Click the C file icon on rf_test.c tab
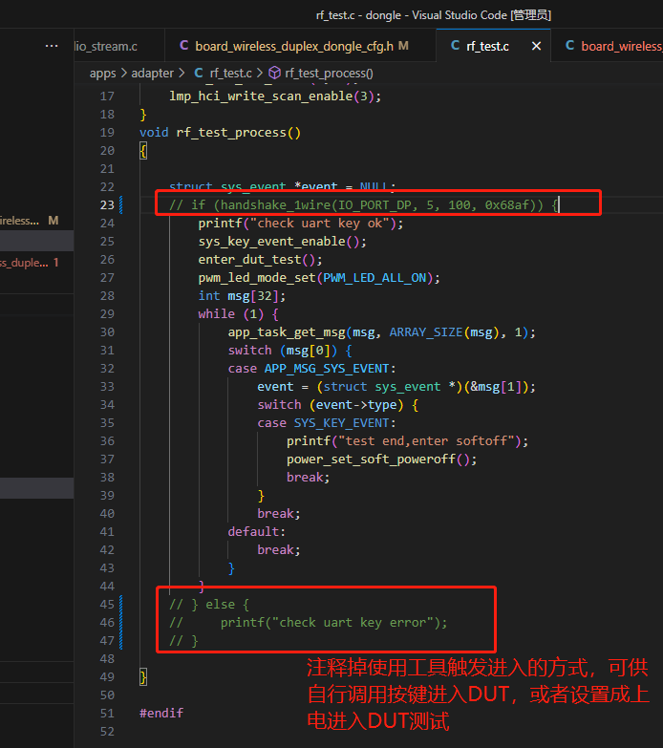Viewport: 663px width, 748px height. [x=455, y=45]
